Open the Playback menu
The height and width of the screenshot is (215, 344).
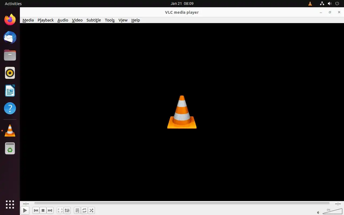[46, 20]
